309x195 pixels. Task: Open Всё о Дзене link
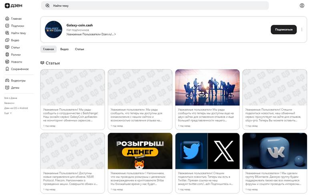(x=11, y=98)
